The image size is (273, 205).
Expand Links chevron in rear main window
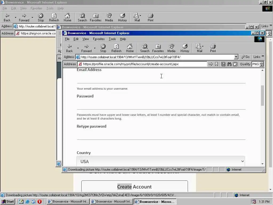271,25
